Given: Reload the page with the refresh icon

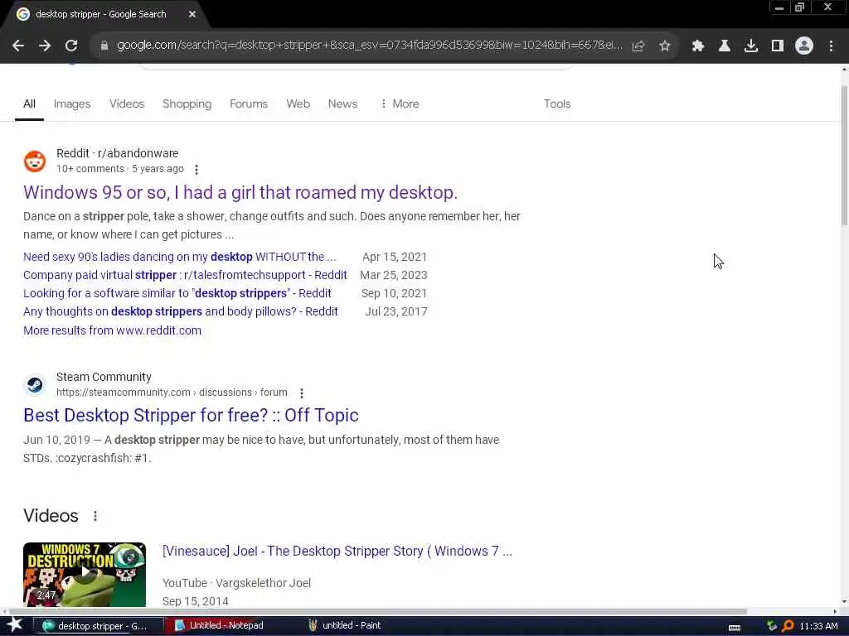Looking at the screenshot, I should pos(71,46).
